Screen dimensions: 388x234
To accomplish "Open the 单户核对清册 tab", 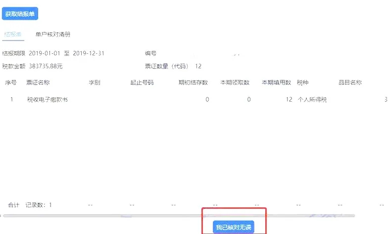I will pyautogui.click(x=52, y=35).
